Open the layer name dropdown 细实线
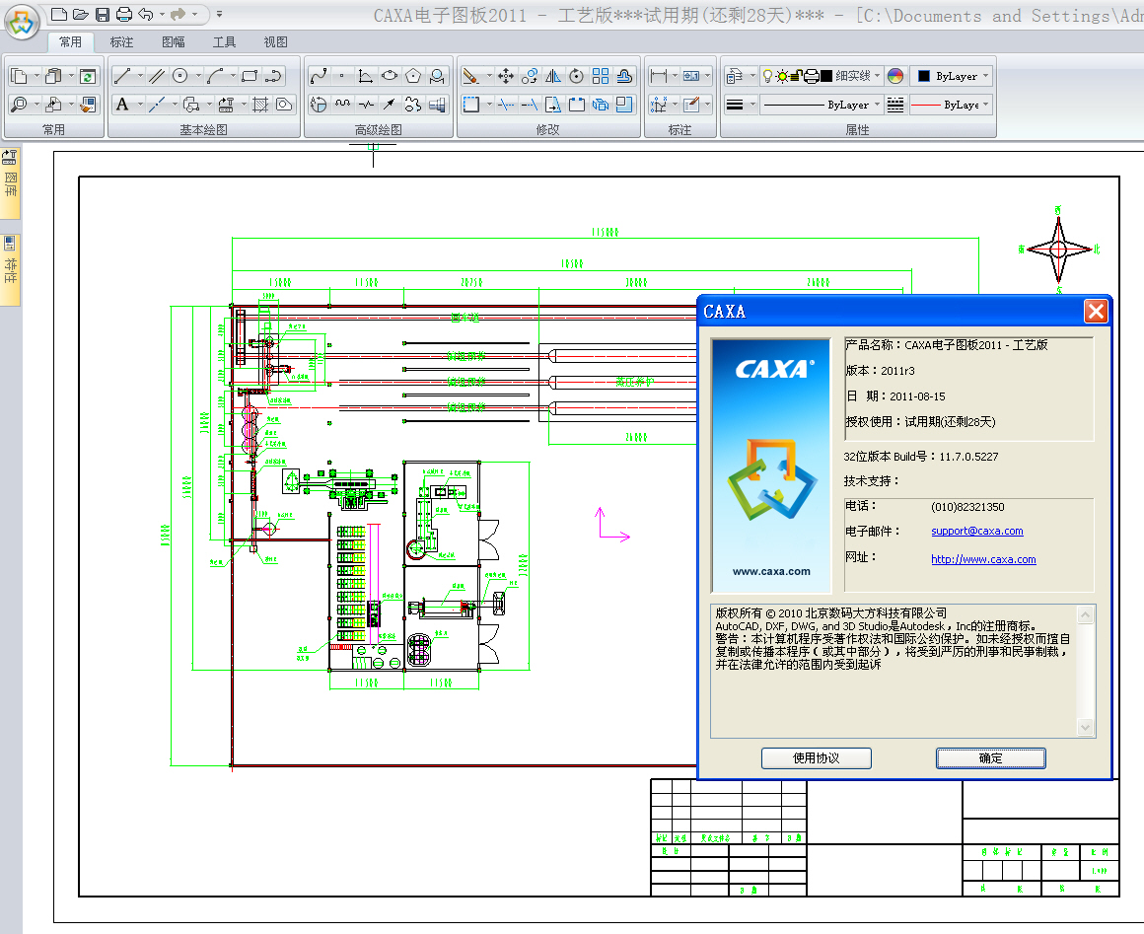Viewport: 1144px width, 934px height. click(858, 76)
